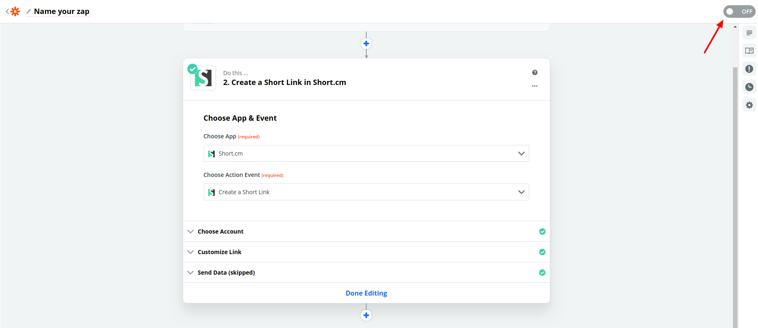Open the help guide book icon in sidebar
The height and width of the screenshot is (328, 758).
(x=749, y=51)
